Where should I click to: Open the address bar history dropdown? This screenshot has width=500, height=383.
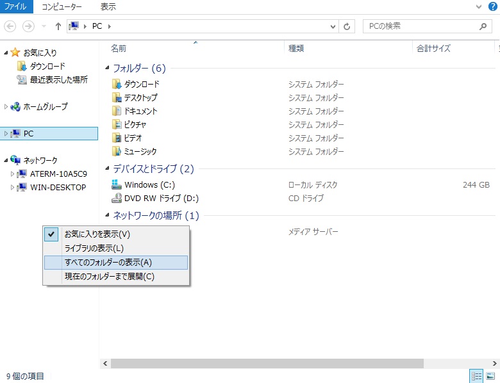[x=333, y=26]
